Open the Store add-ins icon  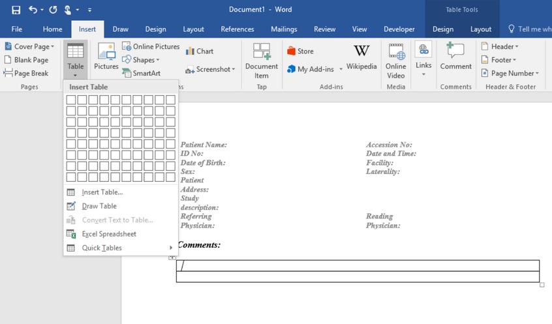[300, 51]
